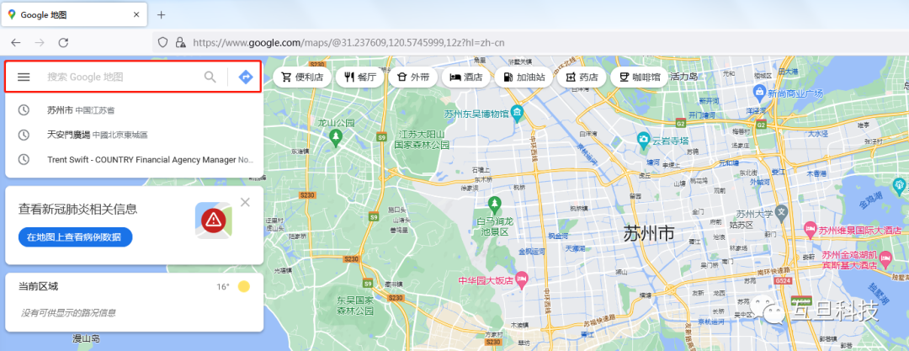Dismiss the 新冠肺炎 info card
Viewport: 909px width, 351px height.
245,202
